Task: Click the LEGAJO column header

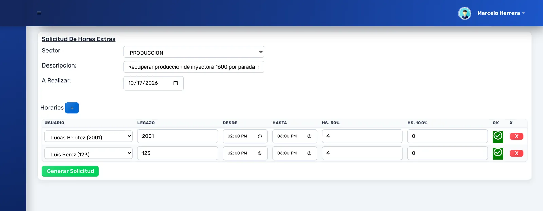Action: [x=146, y=123]
